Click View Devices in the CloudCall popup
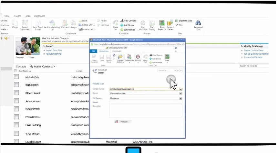The image size is (277, 153). tap(156, 55)
